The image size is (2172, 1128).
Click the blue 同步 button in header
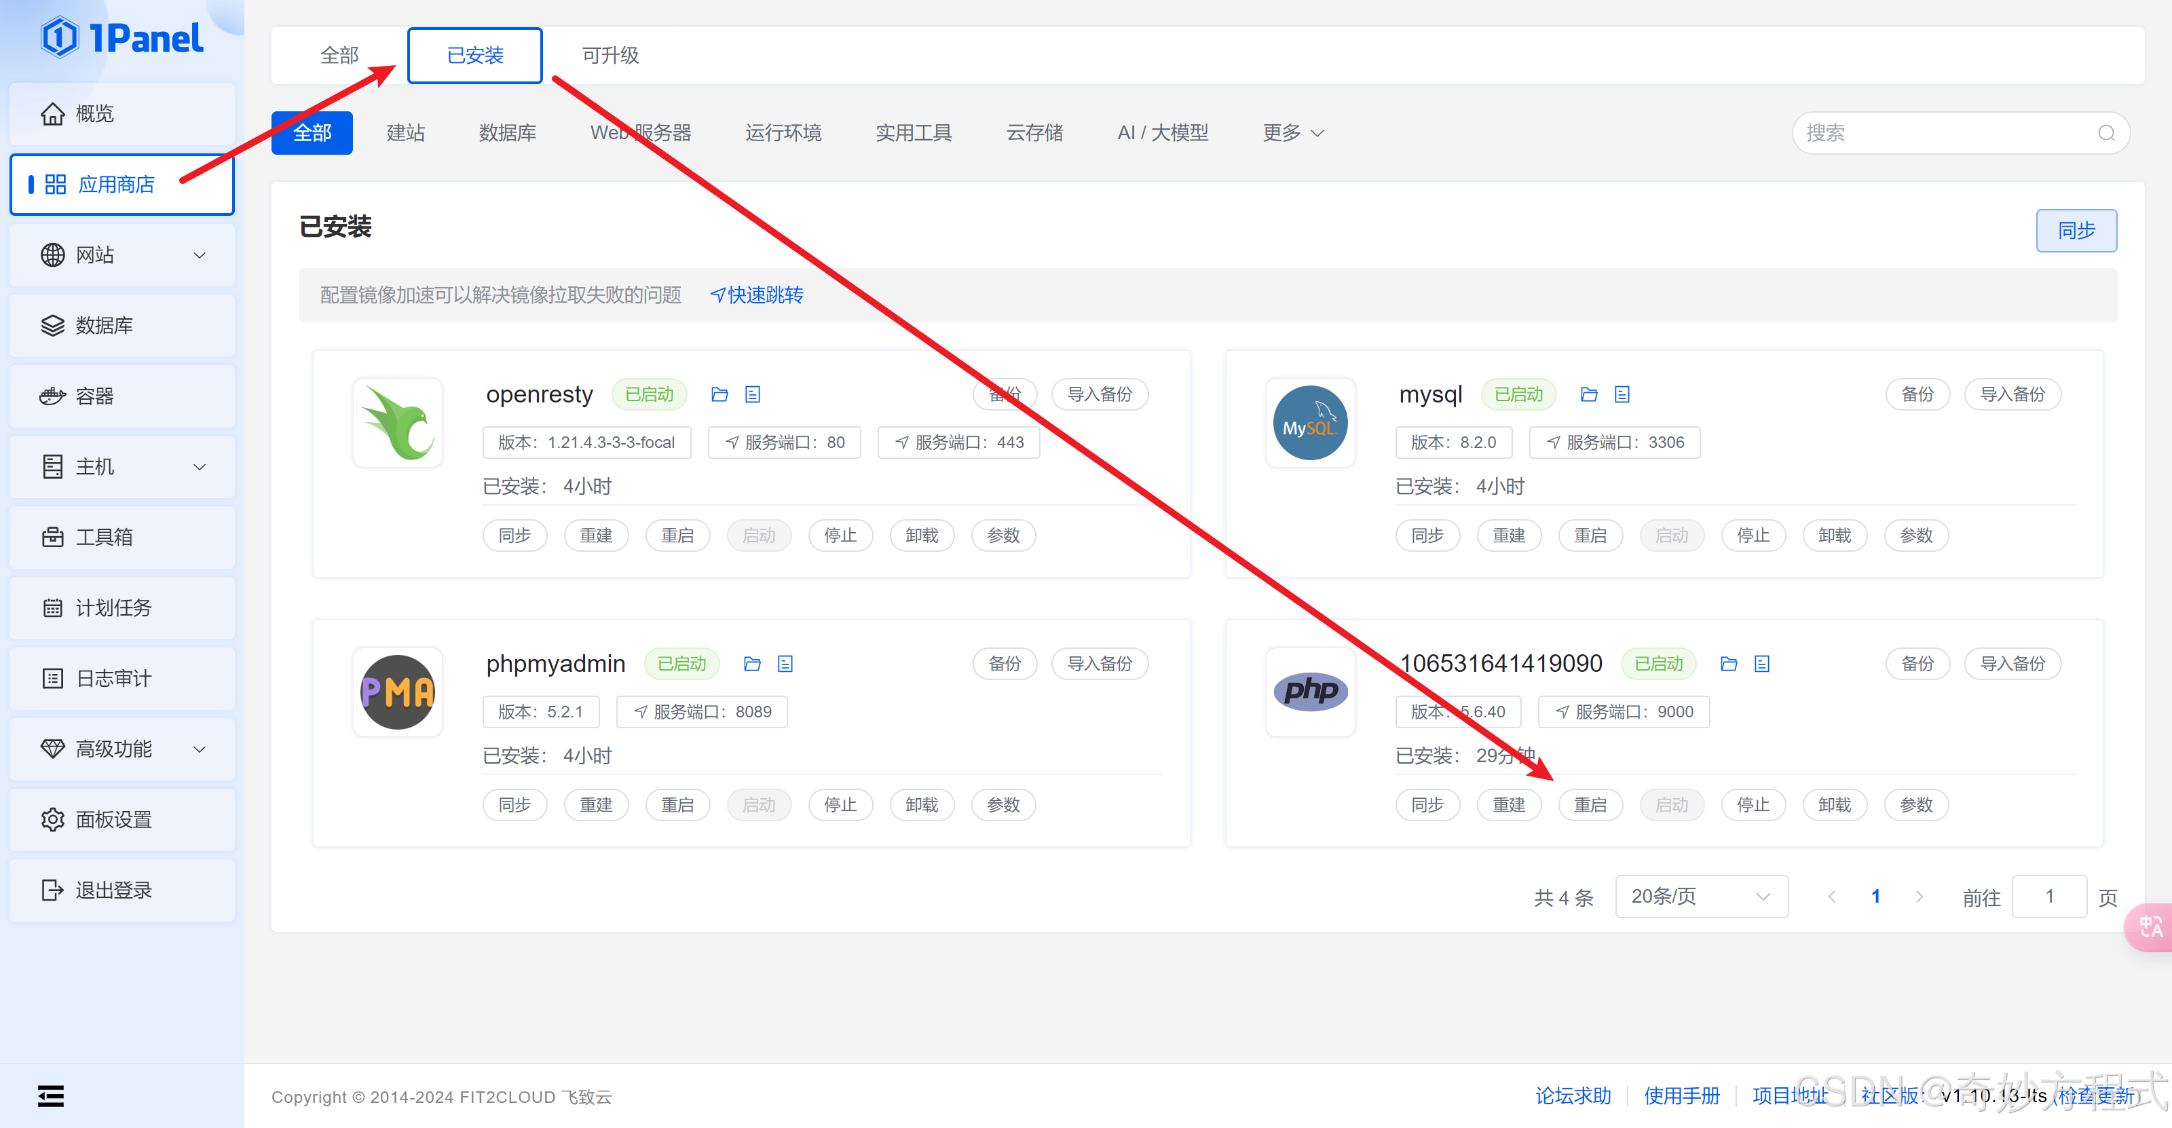coord(2076,231)
